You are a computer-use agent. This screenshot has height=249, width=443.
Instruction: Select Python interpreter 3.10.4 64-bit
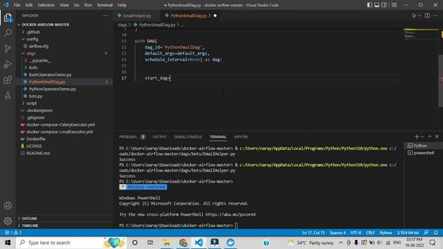(x=408, y=232)
